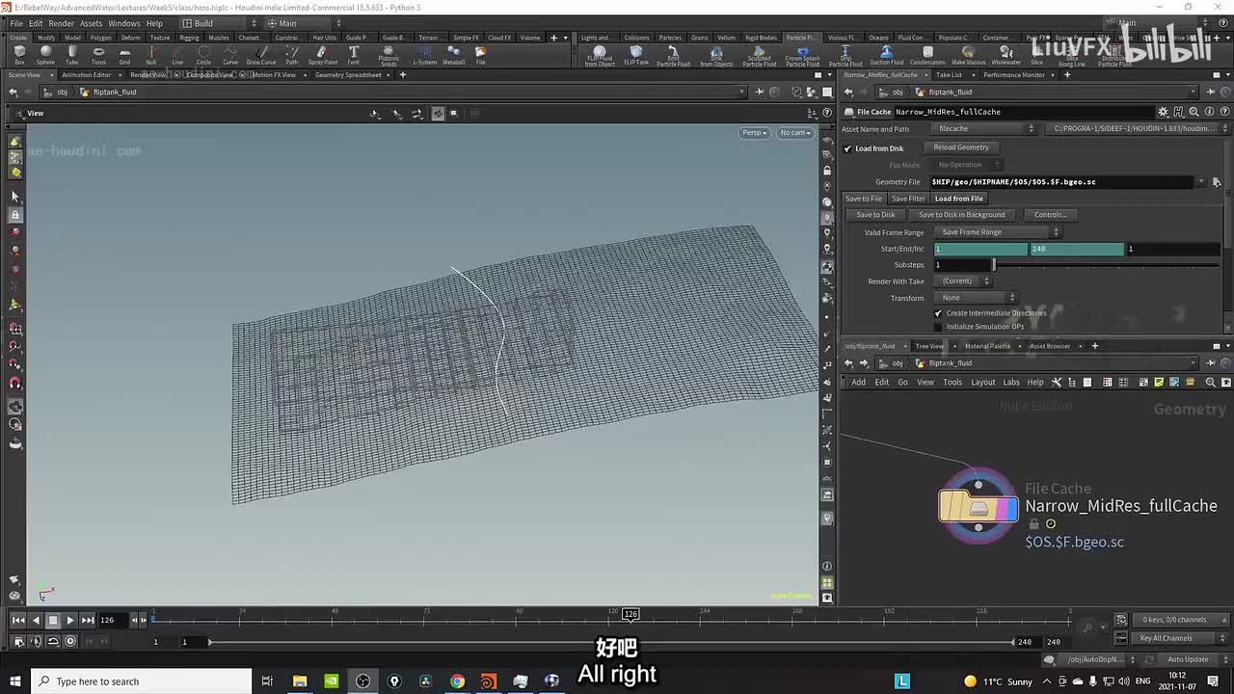Open the Controls... button
Viewport: 1234px width, 694px height.
pyautogui.click(x=1050, y=215)
